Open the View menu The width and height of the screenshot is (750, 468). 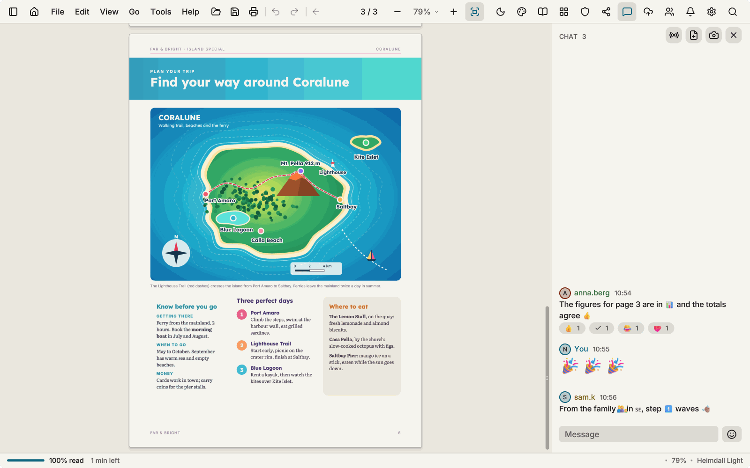(x=109, y=12)
